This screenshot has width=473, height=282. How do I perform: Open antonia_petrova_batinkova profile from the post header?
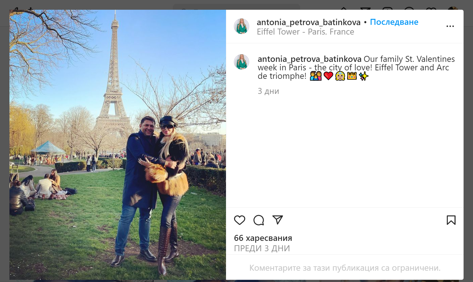tap(309, 22)
